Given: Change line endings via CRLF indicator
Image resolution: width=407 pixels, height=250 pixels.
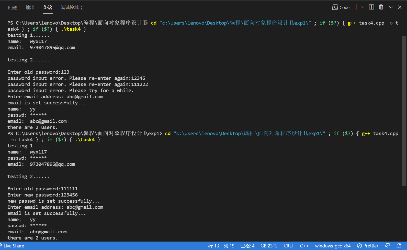Looking at the screenshot, I should point(289,246).
